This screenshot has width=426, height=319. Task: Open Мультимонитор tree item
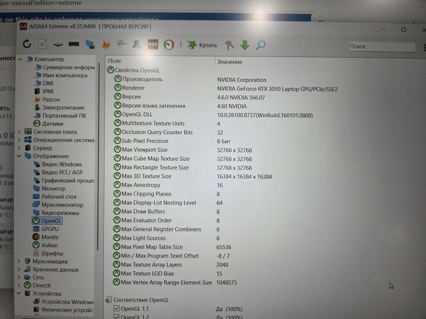(58, 205)
